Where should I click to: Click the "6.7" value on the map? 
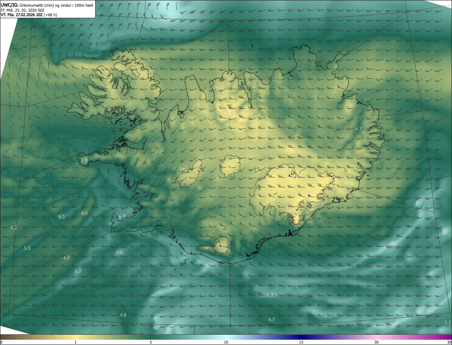78,271
